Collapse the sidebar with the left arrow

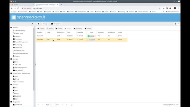[32, 24]
